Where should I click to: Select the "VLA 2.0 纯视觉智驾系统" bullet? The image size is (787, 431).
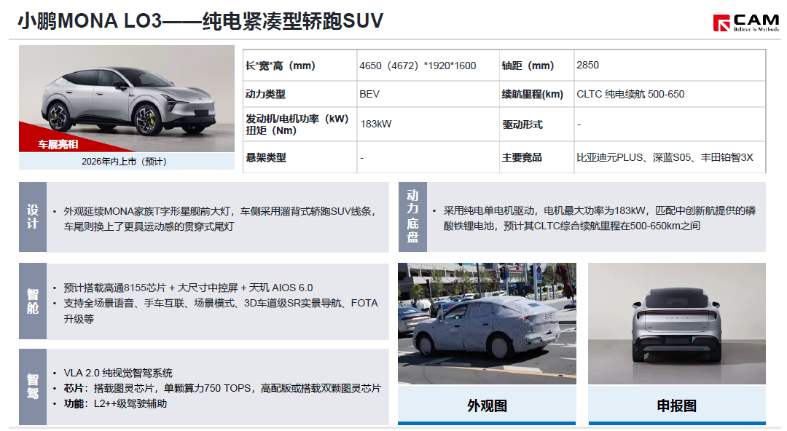point(118,373)
